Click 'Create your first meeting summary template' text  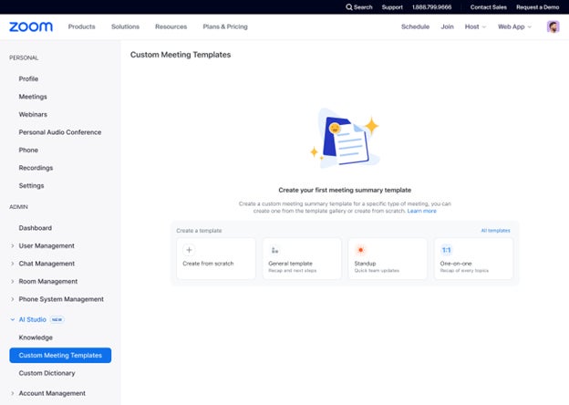point(345,190)
